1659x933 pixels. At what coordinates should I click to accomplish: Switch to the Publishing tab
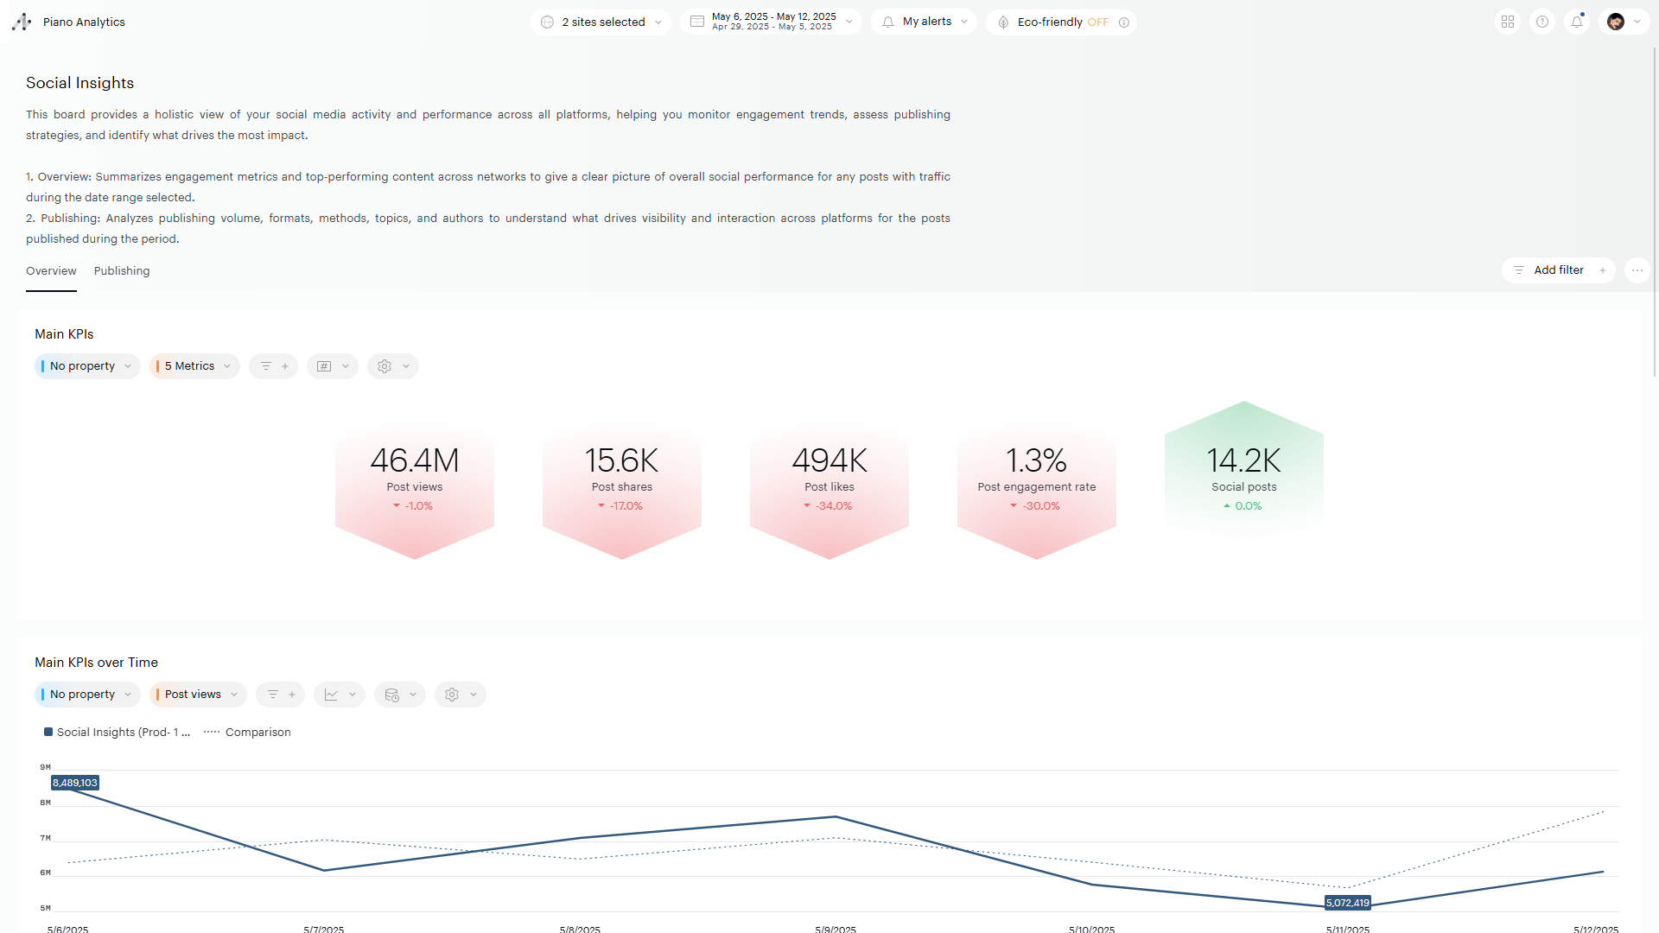click(121, 270)
